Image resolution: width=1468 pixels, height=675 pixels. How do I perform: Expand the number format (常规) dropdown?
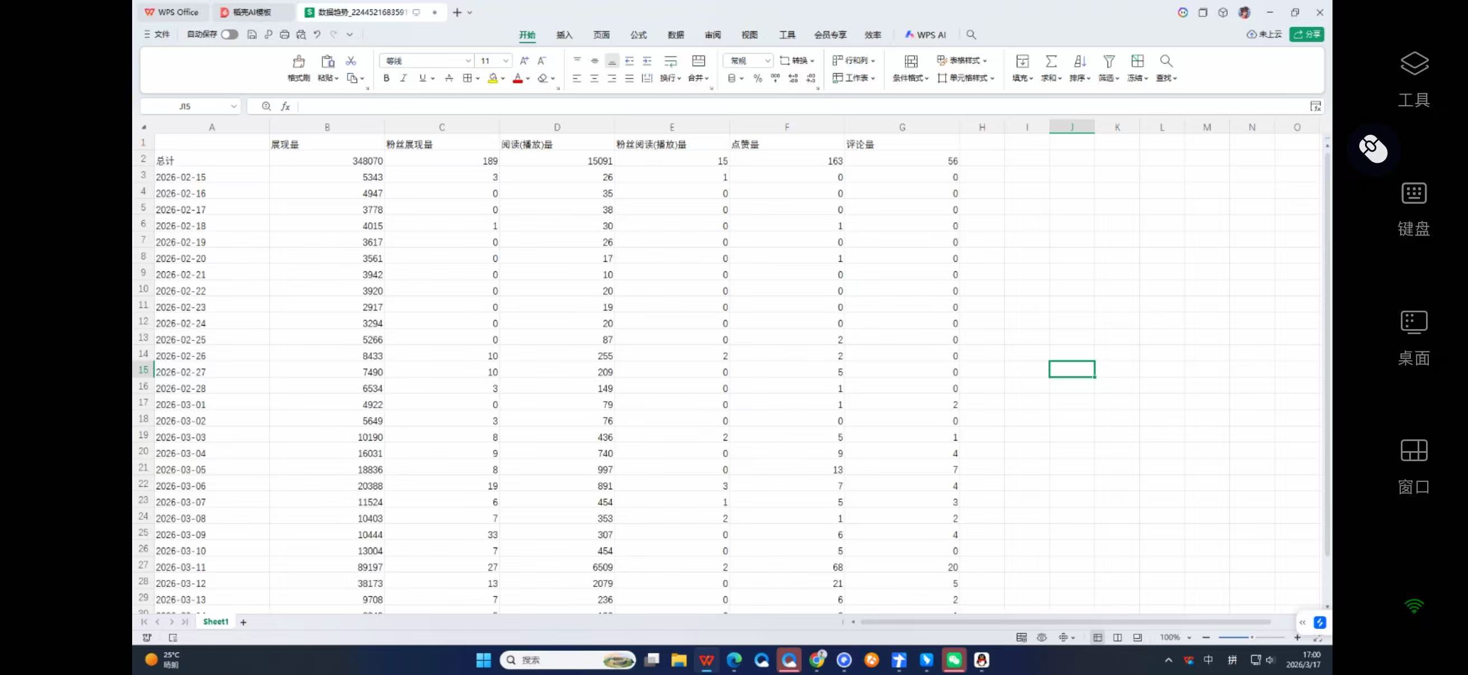pos(768,60)
